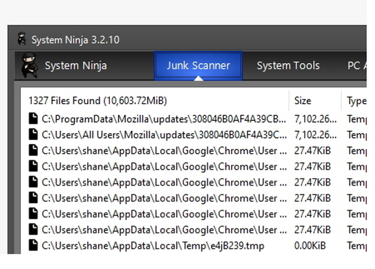The width and height of the screenshot is (375, 269).
Task: Sort list by the Type column header
Action: (356, 101)
